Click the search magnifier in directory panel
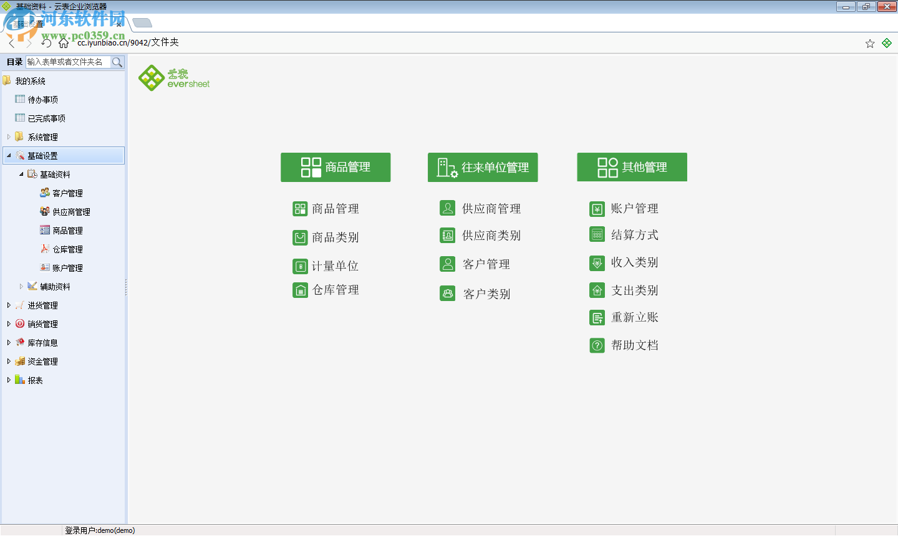Screen dimensions: 898x536 click(x=117, y=62)
